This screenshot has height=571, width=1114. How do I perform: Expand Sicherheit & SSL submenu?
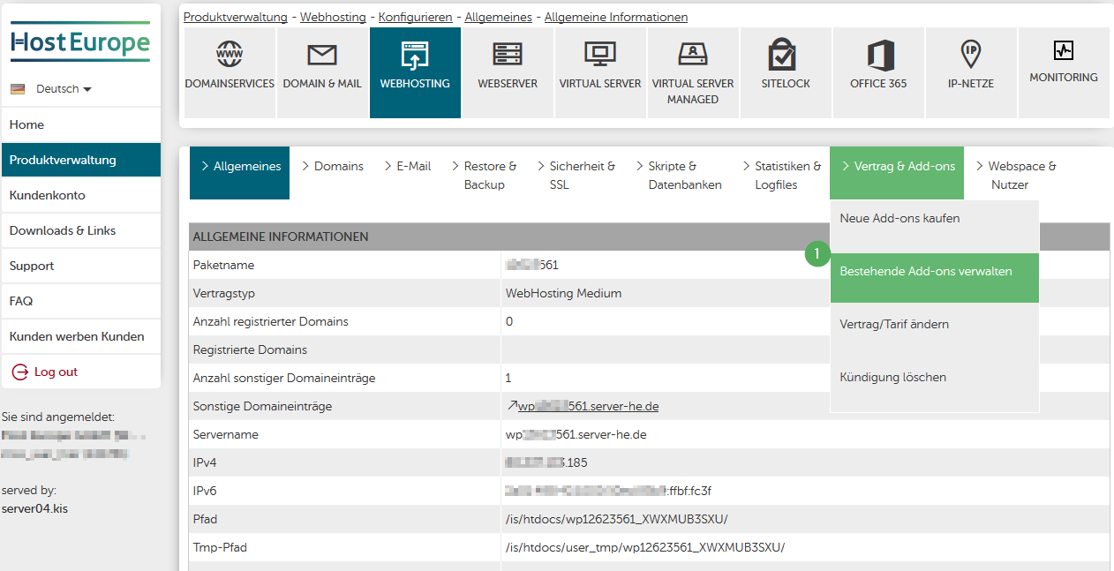pos(576,175)
